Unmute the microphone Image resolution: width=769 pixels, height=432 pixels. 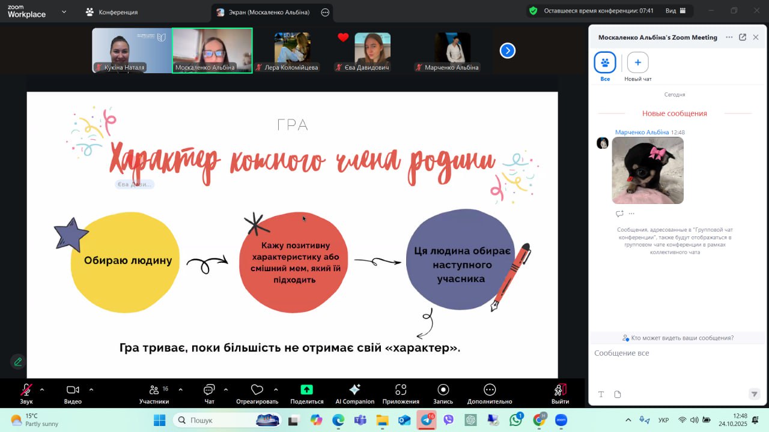(x=26, y=390)
